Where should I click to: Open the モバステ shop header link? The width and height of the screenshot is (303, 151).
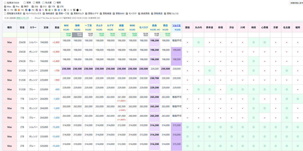pos(143,27)
